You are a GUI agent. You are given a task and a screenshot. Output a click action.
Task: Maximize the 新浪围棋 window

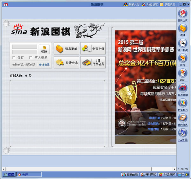pos(185,4)
